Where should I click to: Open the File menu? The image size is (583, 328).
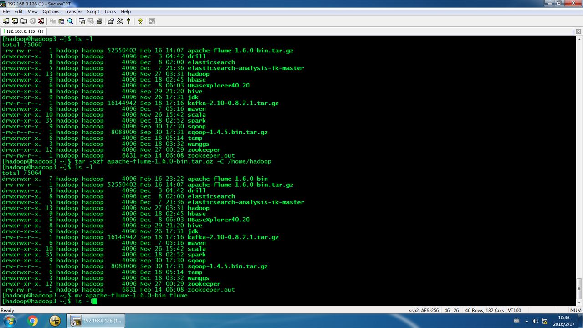coord(6,11)
